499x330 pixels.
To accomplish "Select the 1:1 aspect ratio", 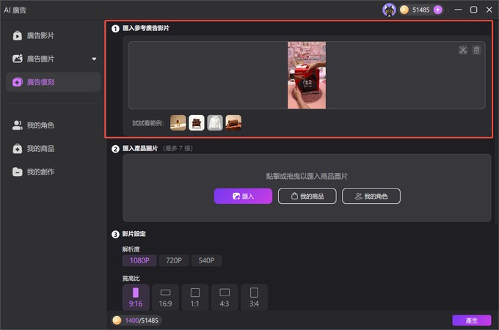I will pyautogui.click(x=194, y=297).
